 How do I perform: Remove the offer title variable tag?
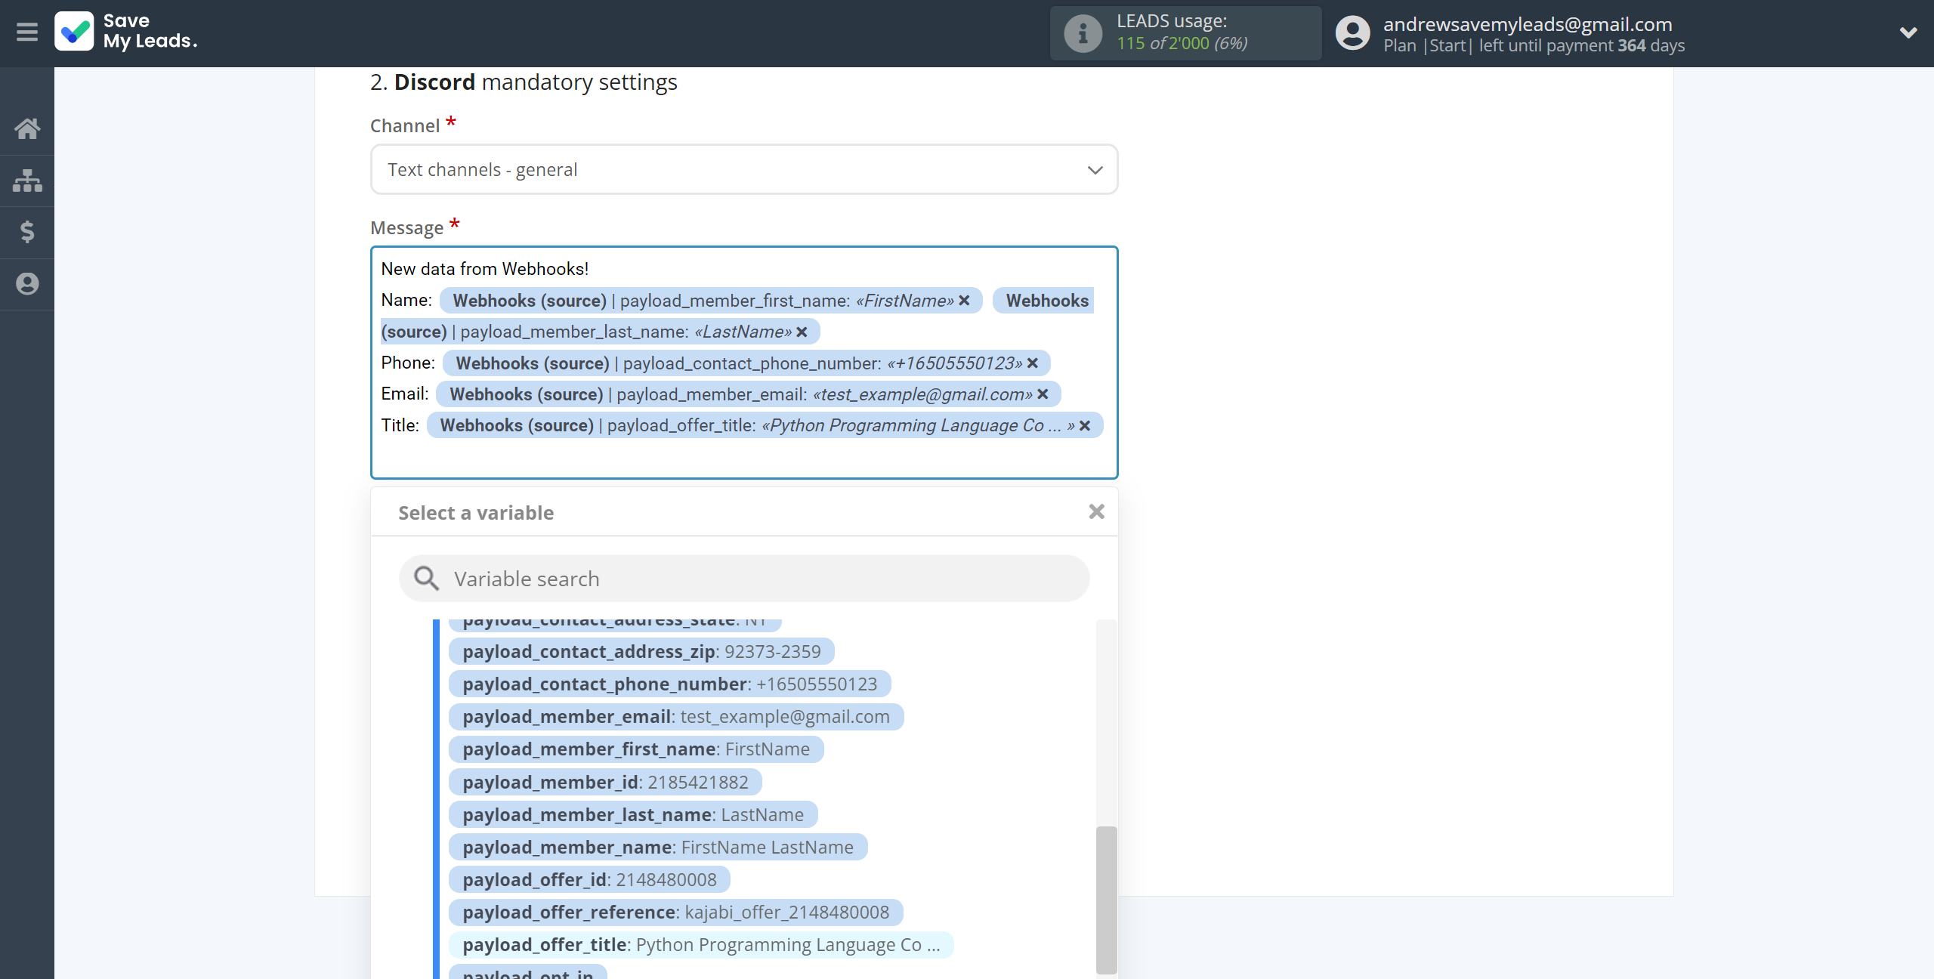[x=1085, y=426]
